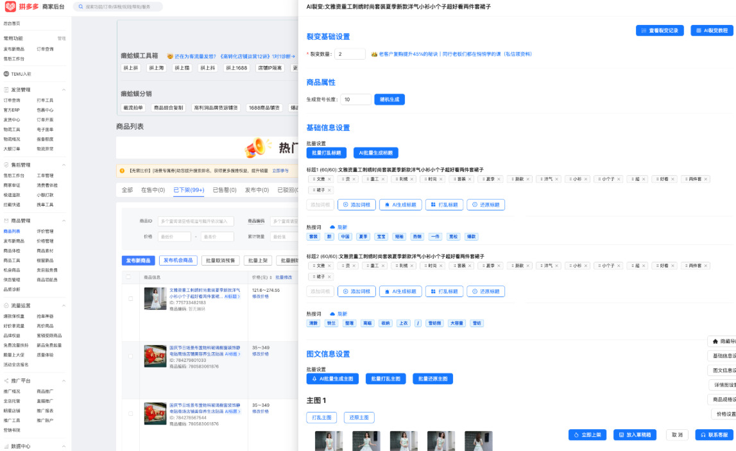736x451 pixels.
Task: Open the 已售罄(0) tab
Action: [x=225, y=190]
